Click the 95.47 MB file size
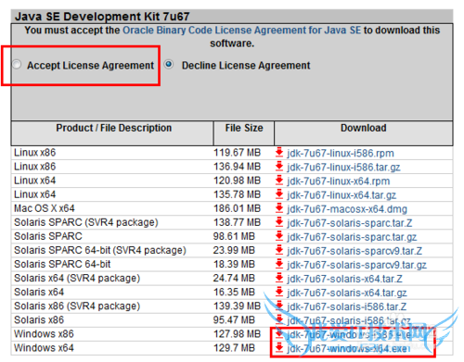Image resolution: width=464 pixels, height=362 pixels. click(234, 320)
